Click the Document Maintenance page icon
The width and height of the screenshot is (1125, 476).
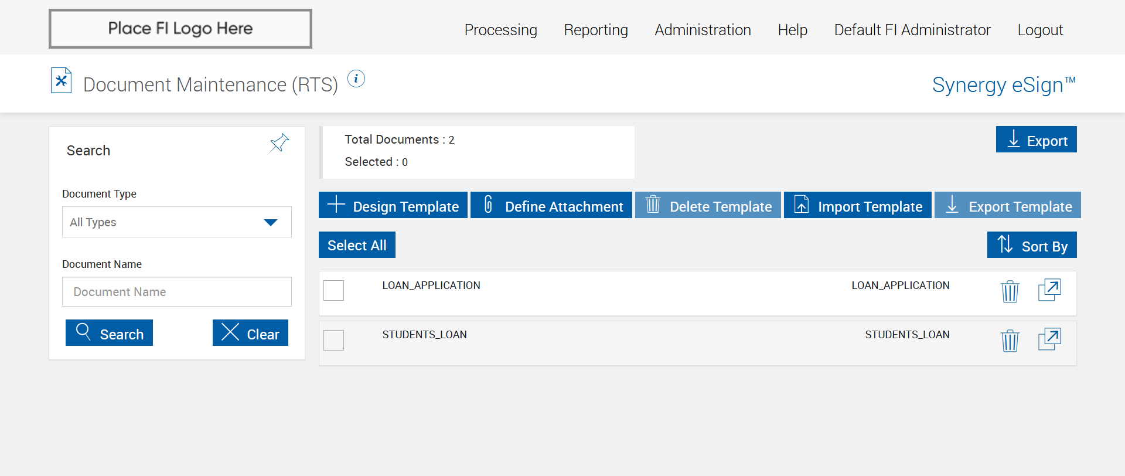[x=62, y=81]
